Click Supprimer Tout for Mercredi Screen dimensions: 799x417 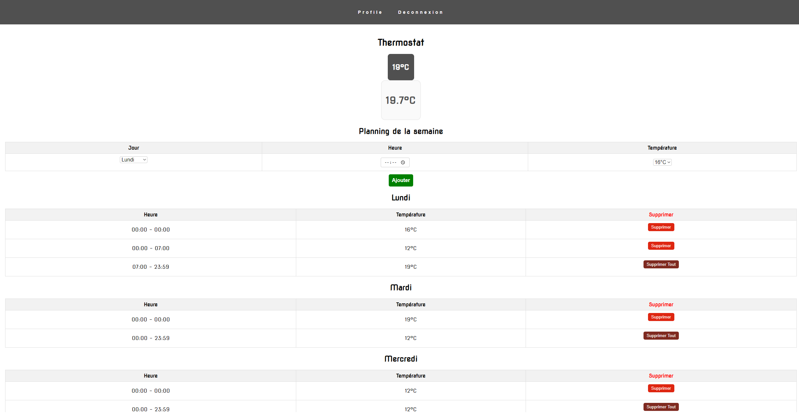661,407
